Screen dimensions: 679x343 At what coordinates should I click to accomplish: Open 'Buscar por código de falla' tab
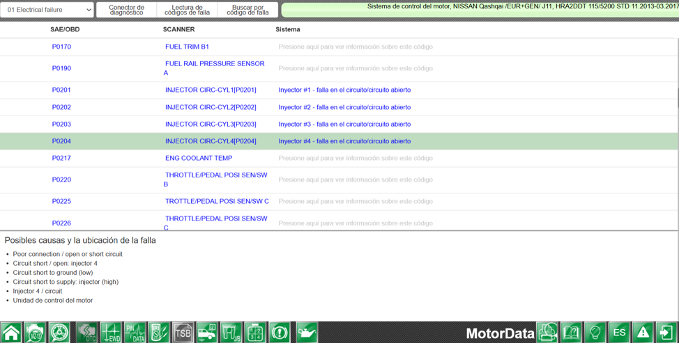click(x=247, y=10)
